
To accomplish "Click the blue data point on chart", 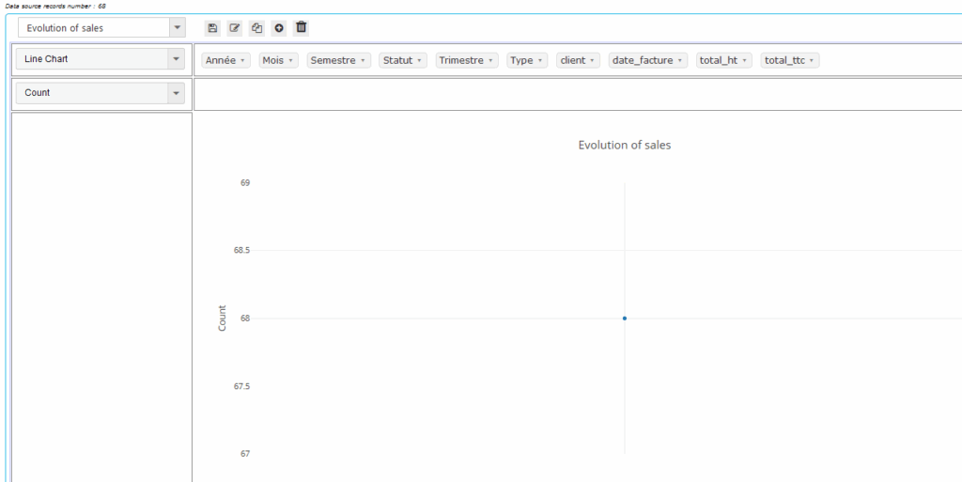I will [625, 319].
